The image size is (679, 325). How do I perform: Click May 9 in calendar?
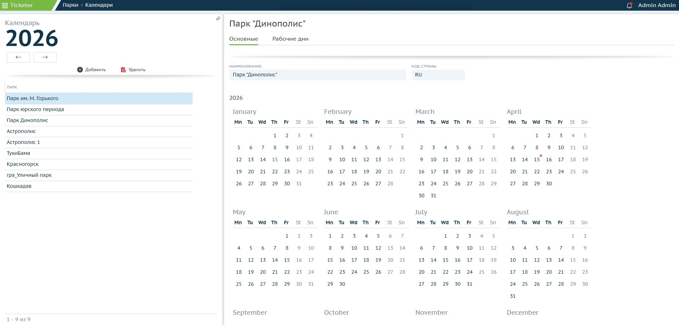point(299,248)
